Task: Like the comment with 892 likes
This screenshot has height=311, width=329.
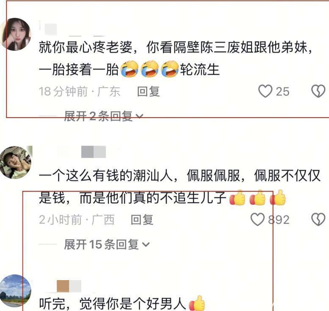Action: tap(257, 219)
